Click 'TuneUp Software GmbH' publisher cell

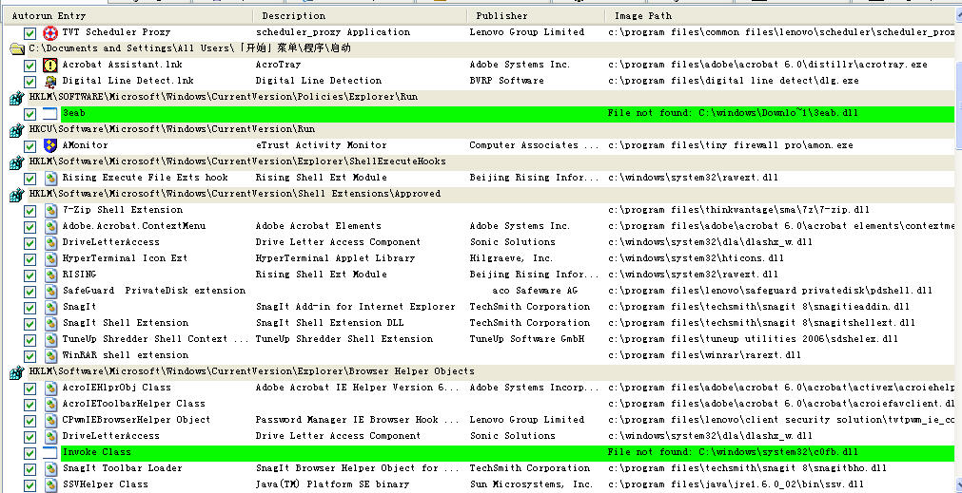[x=527, y=339]
